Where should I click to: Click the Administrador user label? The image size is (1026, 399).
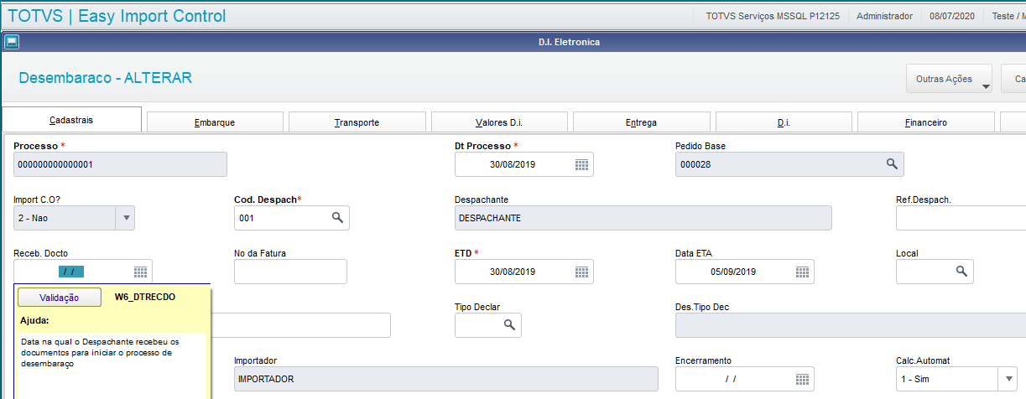(884, 16)
